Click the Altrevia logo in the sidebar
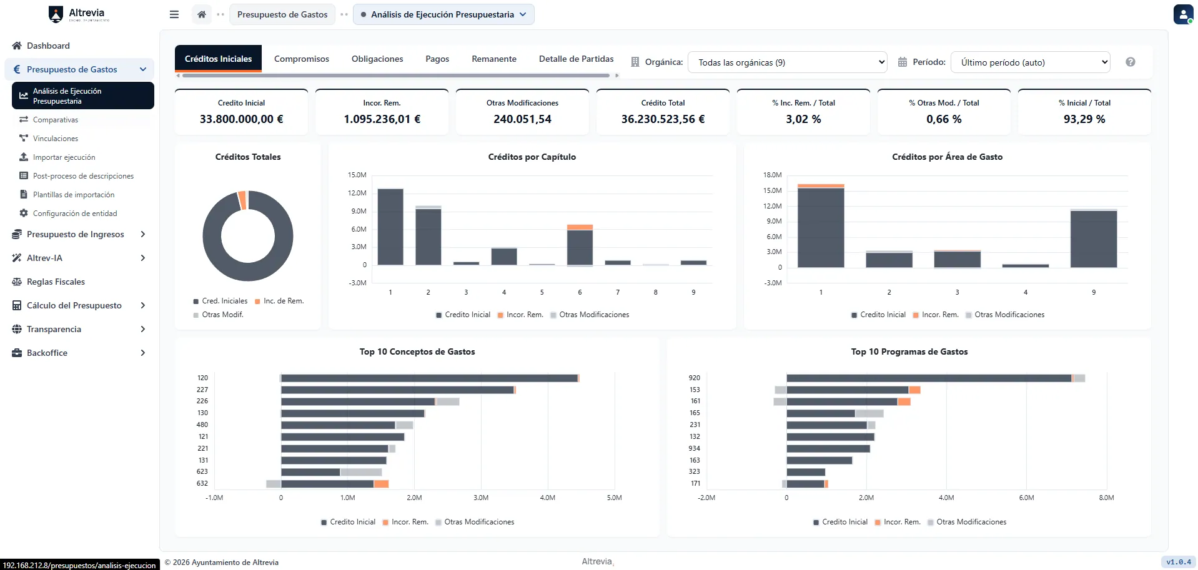The image size is (1198, 570). point(79,14)
